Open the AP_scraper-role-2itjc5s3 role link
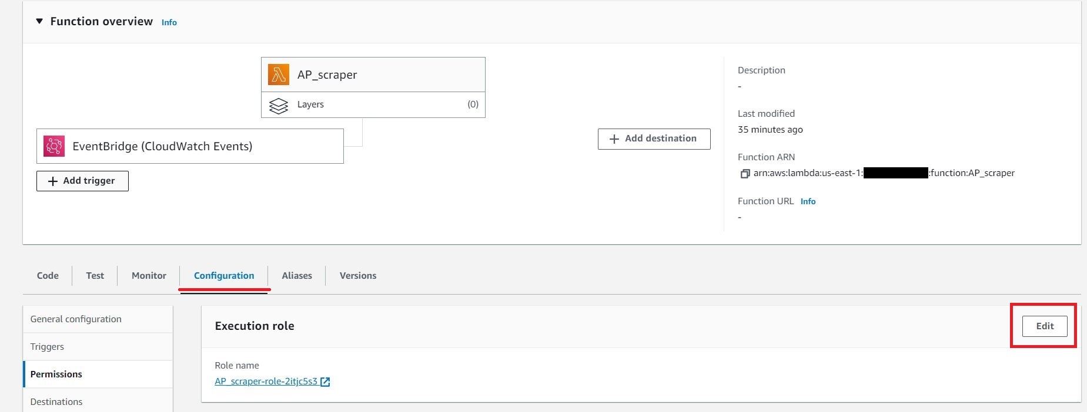The height and width of the screenshot is (412, 1087). point(266,381)
